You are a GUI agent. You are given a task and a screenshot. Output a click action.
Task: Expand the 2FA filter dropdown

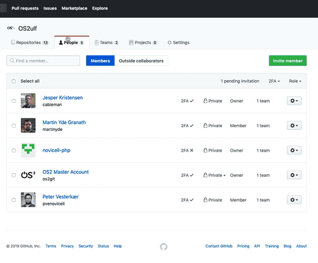(274, 81)
